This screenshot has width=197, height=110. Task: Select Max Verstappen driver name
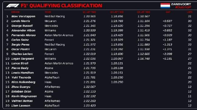coord(23,16)
